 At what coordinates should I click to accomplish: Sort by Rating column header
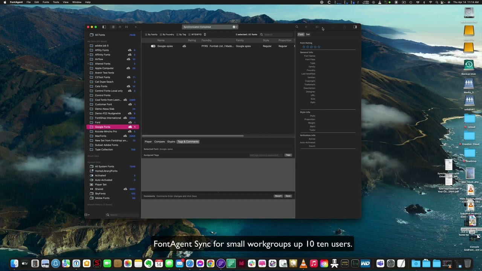coord(192,40)
